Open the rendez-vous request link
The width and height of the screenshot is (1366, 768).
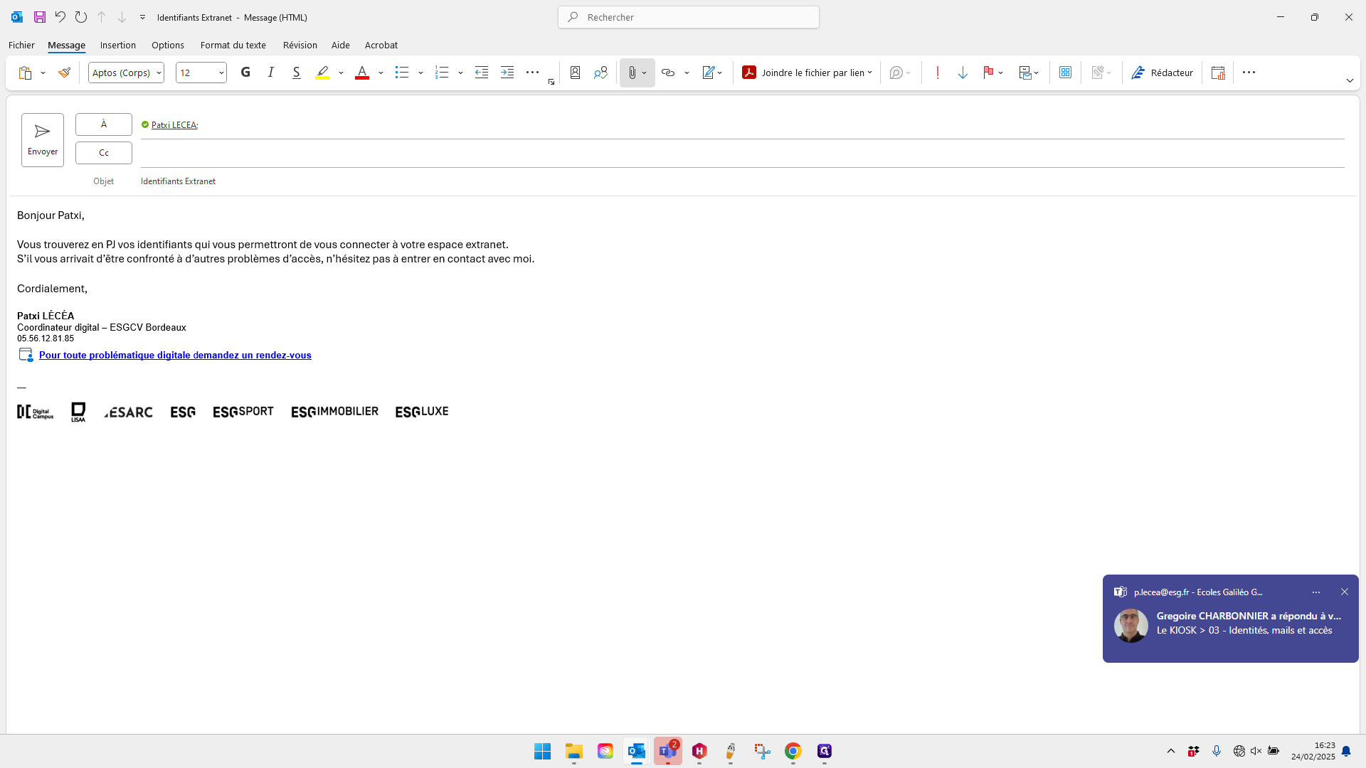[175, 355]
